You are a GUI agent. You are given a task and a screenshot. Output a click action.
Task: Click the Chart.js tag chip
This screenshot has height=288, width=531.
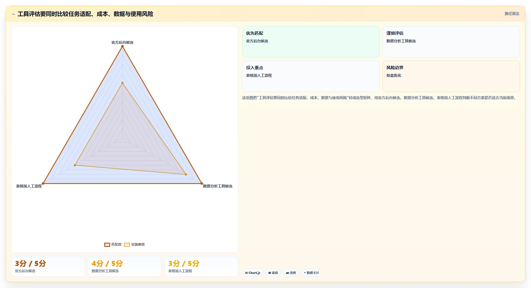(253, 273)
